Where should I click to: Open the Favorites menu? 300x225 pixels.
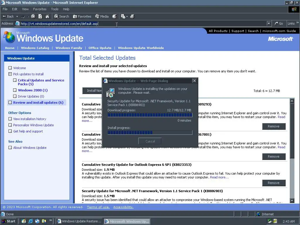pyautogui.click(x=40, y=9)
